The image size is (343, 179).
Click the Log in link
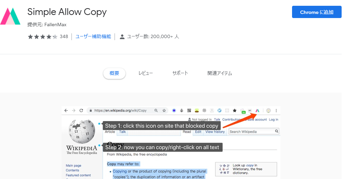[274, 119]
